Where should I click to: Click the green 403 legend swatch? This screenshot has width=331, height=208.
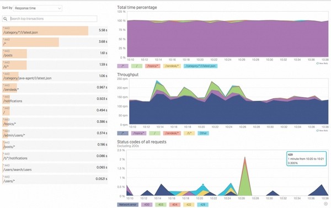click(x=161, y=205)
